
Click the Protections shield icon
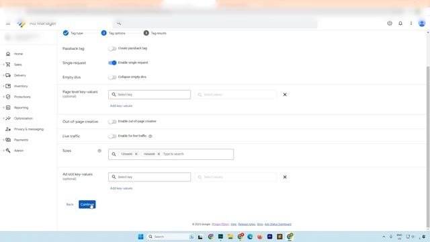pos(8,97)
